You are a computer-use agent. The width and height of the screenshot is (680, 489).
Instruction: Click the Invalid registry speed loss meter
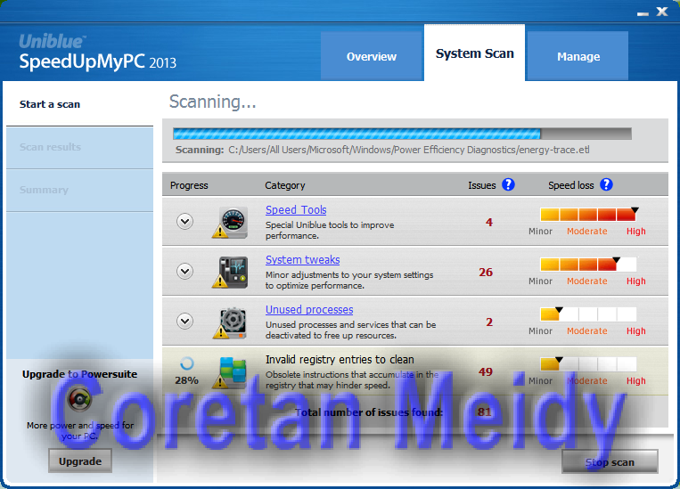588,363
